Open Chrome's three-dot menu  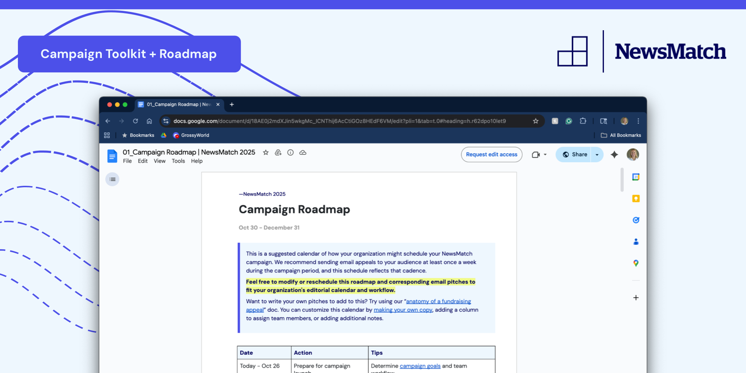(638, 121)
